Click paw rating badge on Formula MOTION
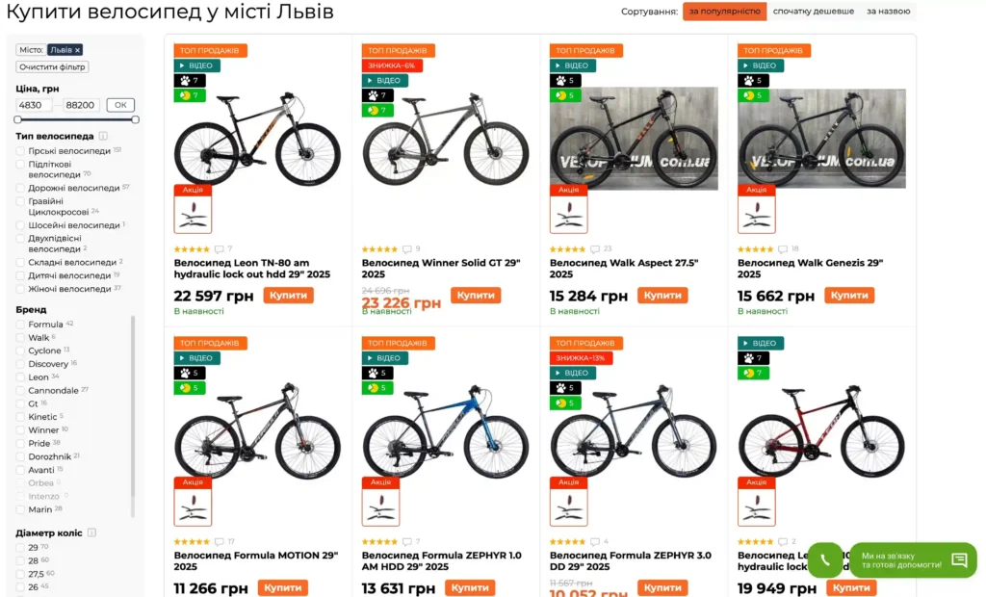 point(190,373)
